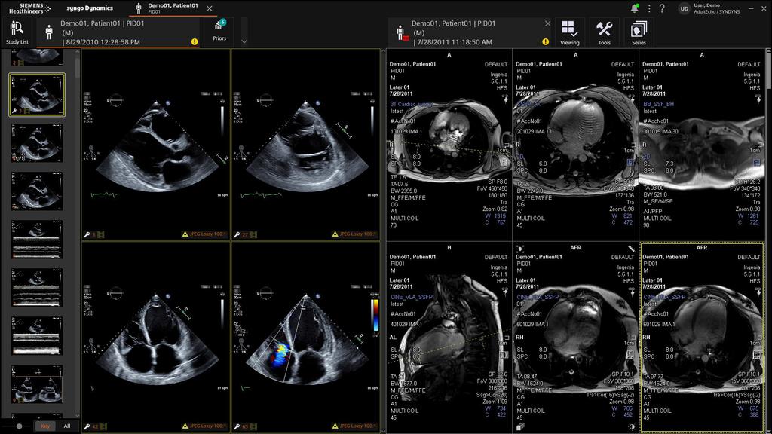Click the Viewing icon with the checkmark
The image size is (772, 434).
point(569,30)
